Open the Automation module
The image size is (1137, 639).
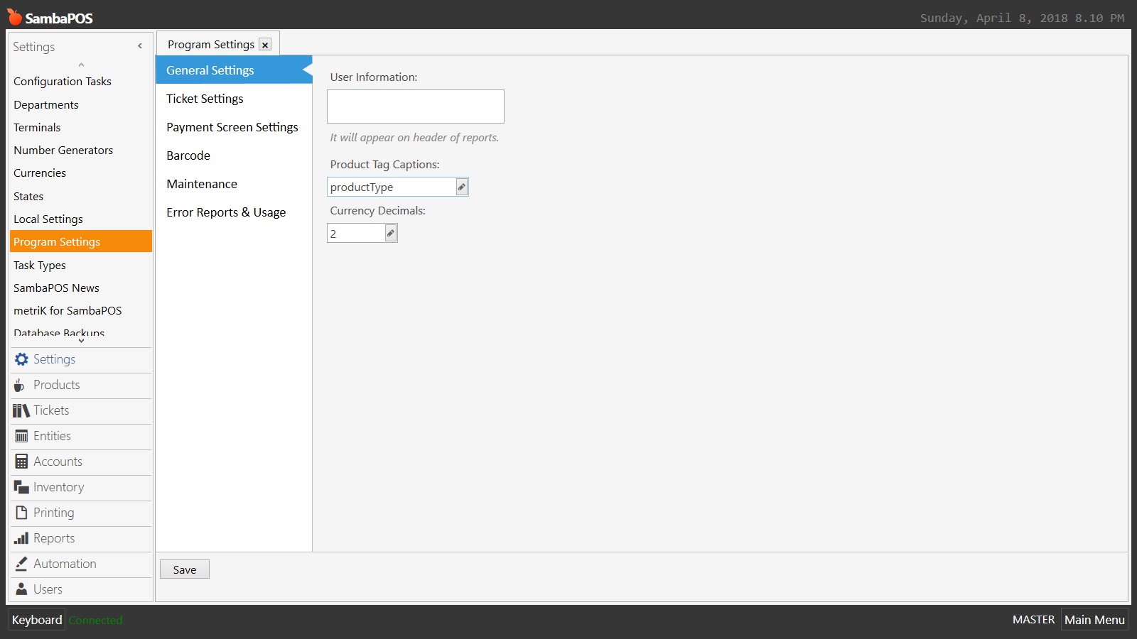click(x=81, y=564)
